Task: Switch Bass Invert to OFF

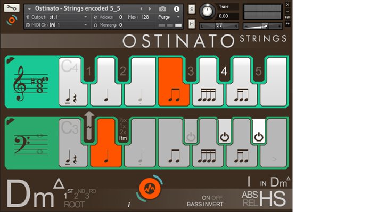Action: pos(218,198)
